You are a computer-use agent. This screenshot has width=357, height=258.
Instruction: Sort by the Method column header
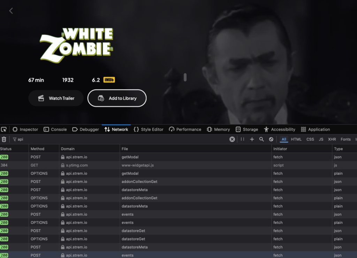click(44, 149)
